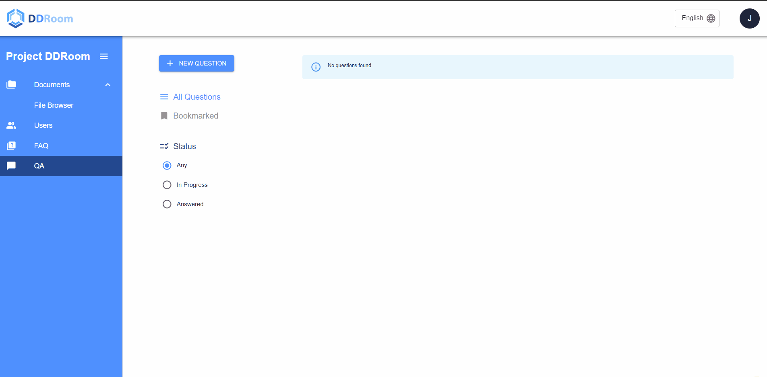
Task: Click the DDRoom logo icon
Action: tap(15, 18)
